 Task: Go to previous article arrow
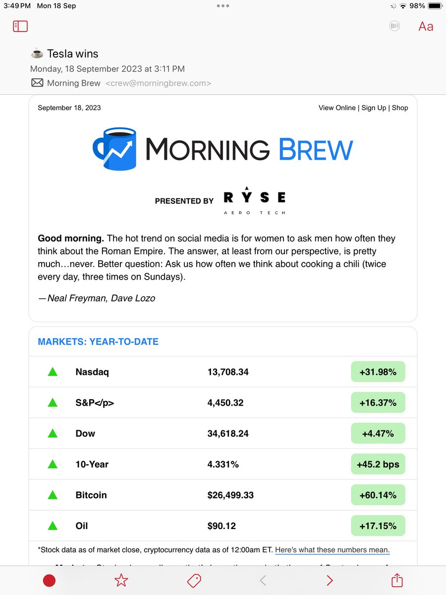pyautogui.click(x=263, y=581)
